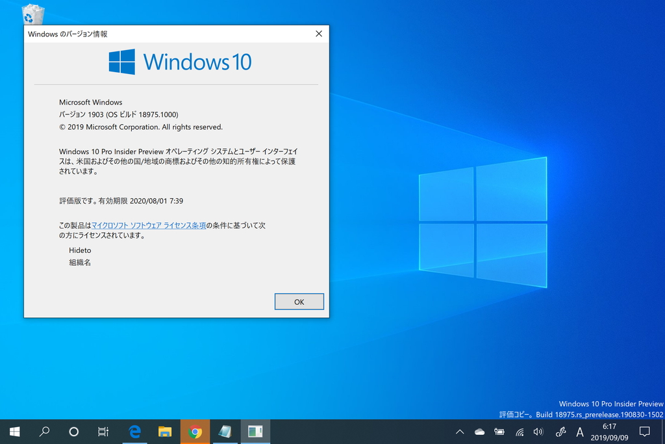Open Wi-Fi network list from the tray
Screen dimensions: 665x444
click(x=518, y=431)
